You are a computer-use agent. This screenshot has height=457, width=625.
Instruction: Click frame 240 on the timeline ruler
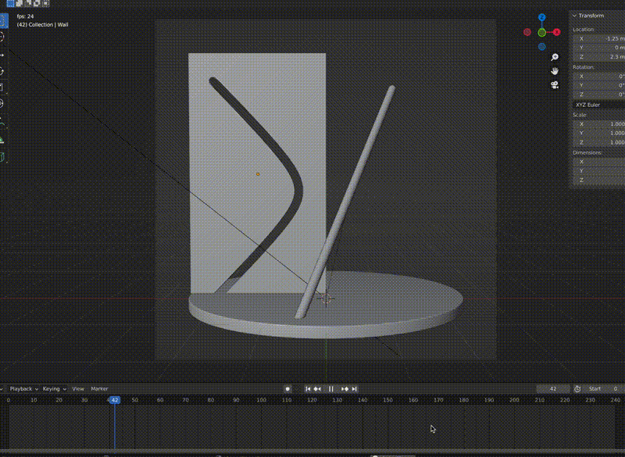pyautogui.click(x=616, y=400)
